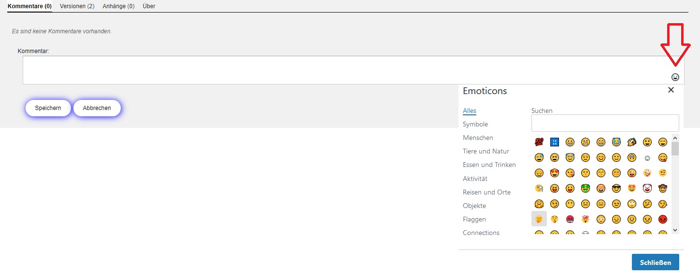This screenshot has height=277, width=700.
Task: Click the Speichern button
Action: coord(48,108)
